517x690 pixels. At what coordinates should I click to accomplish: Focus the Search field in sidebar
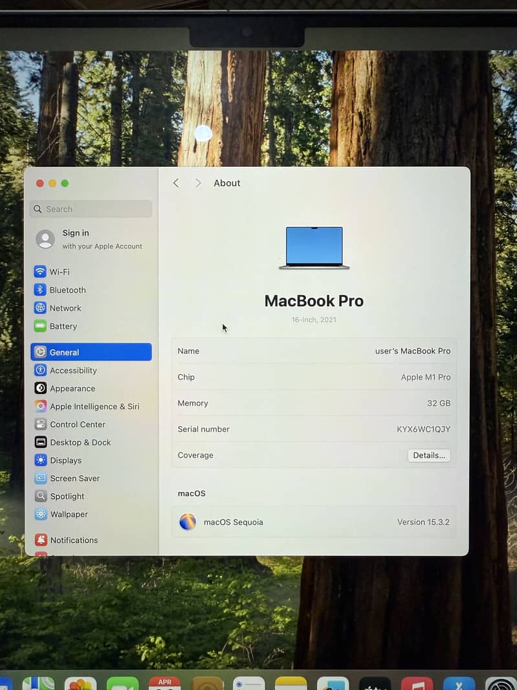91,209
